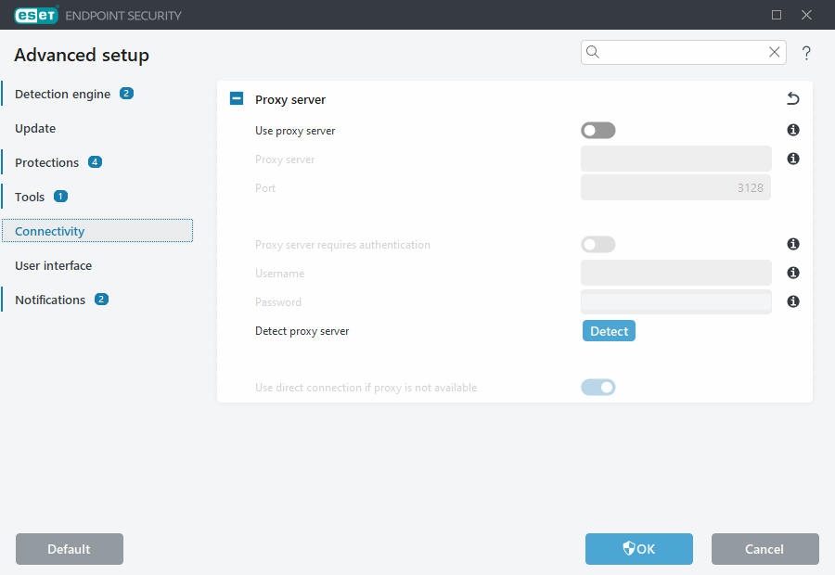Viewport: 835px width, 575px height.
Task: Open the Detection engine category
Action: point(62,94)
